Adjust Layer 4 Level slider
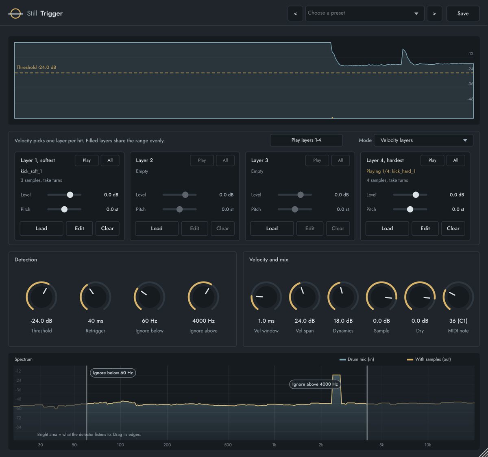Screen dimensions: 488x457 click(x=410, y=195)
